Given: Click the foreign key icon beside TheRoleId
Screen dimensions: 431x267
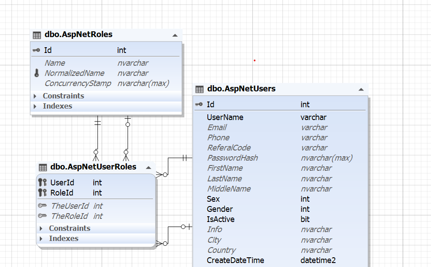Looking at the screenshot, I should tap(42, 216).
